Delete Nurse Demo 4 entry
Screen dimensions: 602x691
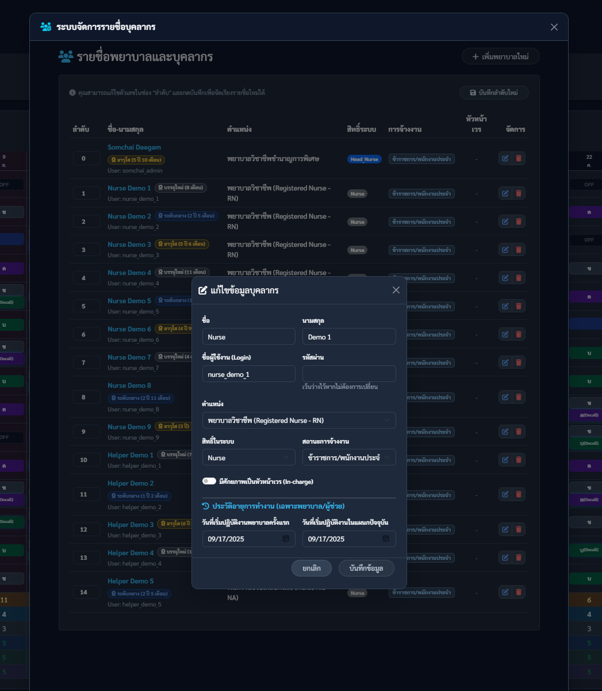pos(519,278)
